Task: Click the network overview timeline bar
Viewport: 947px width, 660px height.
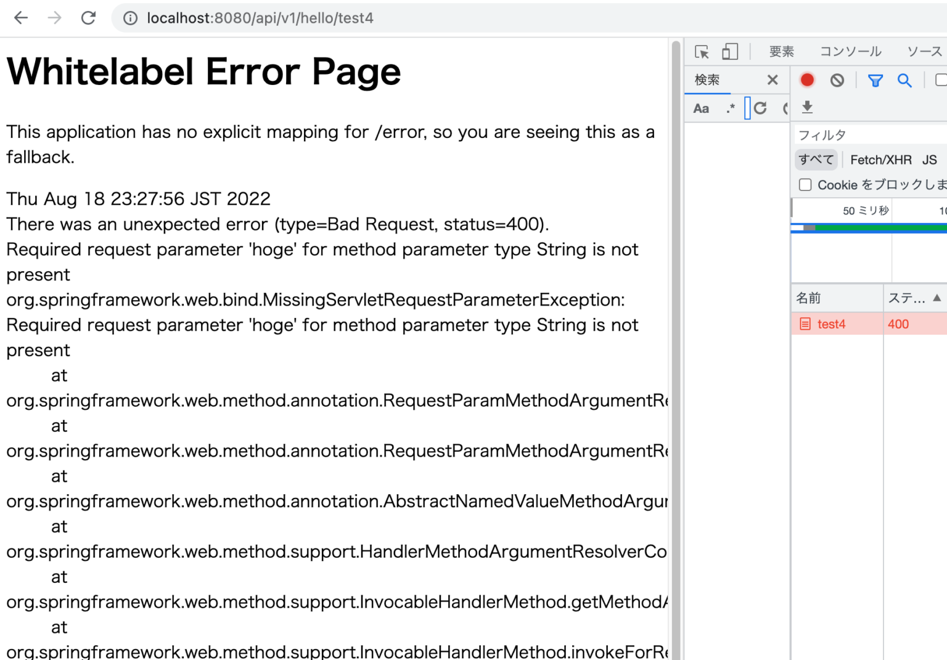Action: [863, 227]
